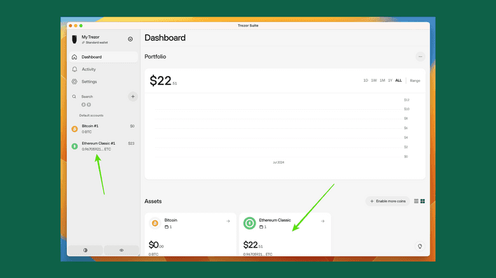
Task: Select the 1Y graph time range
Action: tap(390, 81)
